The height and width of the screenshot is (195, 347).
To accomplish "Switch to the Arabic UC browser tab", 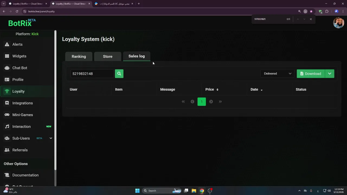I will click(x=114, y=4).
